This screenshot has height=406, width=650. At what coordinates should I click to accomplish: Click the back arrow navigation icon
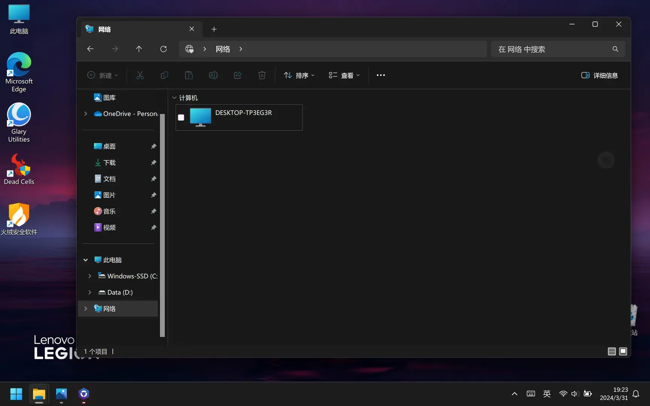point(90,49)
